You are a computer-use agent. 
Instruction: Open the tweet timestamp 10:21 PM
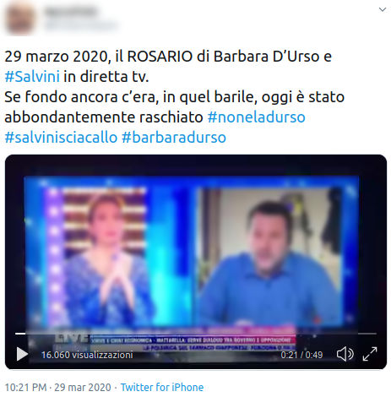pos(25,388)
